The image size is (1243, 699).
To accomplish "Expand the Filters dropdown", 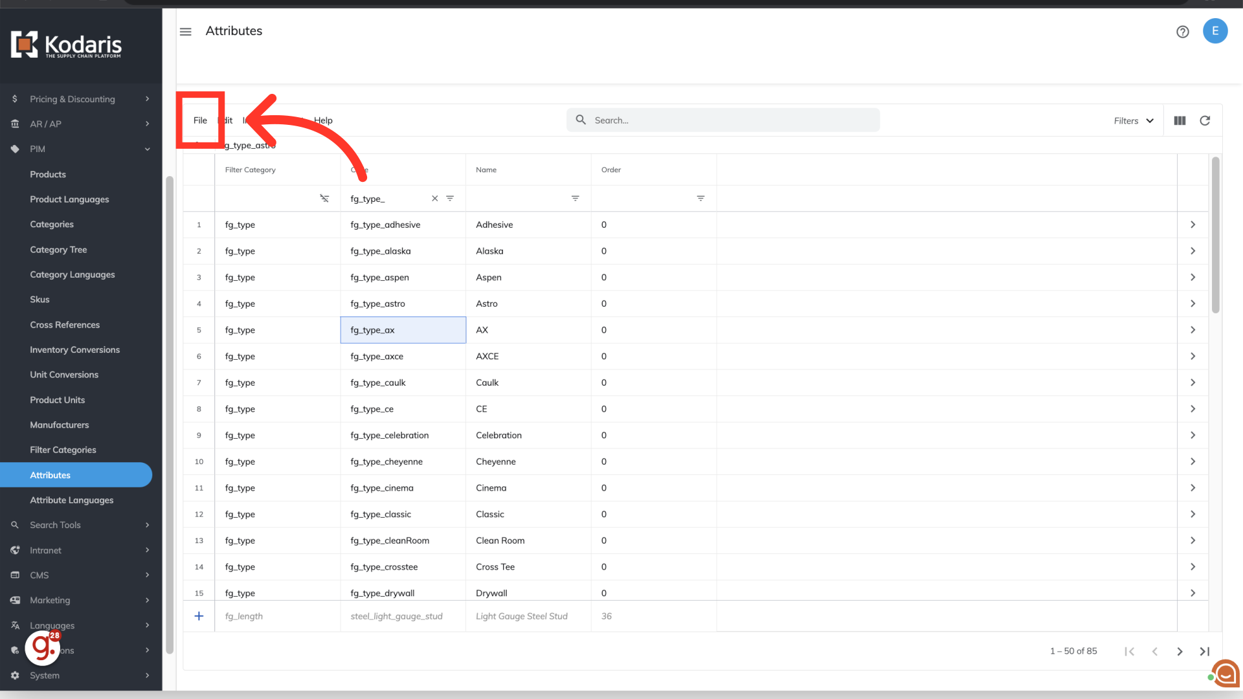I will (1134, 120).
